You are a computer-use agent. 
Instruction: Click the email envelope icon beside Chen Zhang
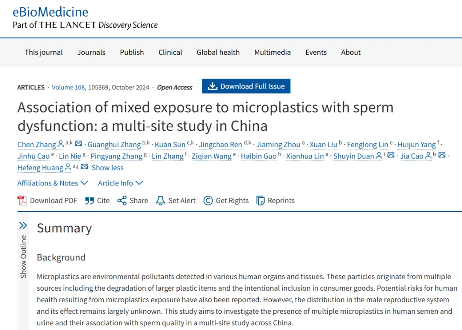tap(79, 144)
